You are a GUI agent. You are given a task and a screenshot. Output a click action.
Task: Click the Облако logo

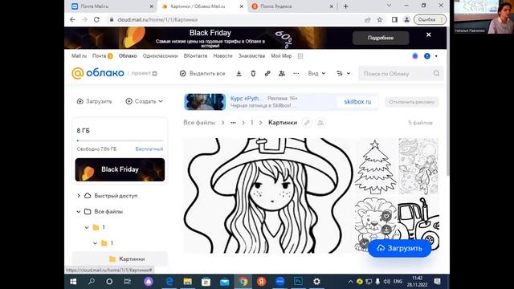click(98, 73)
